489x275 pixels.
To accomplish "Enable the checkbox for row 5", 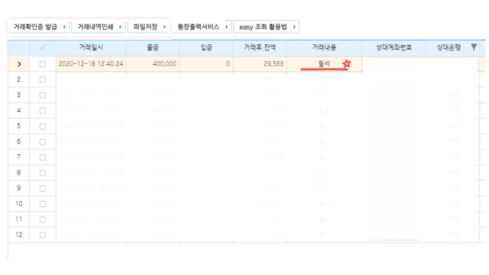I will point(42,126).
